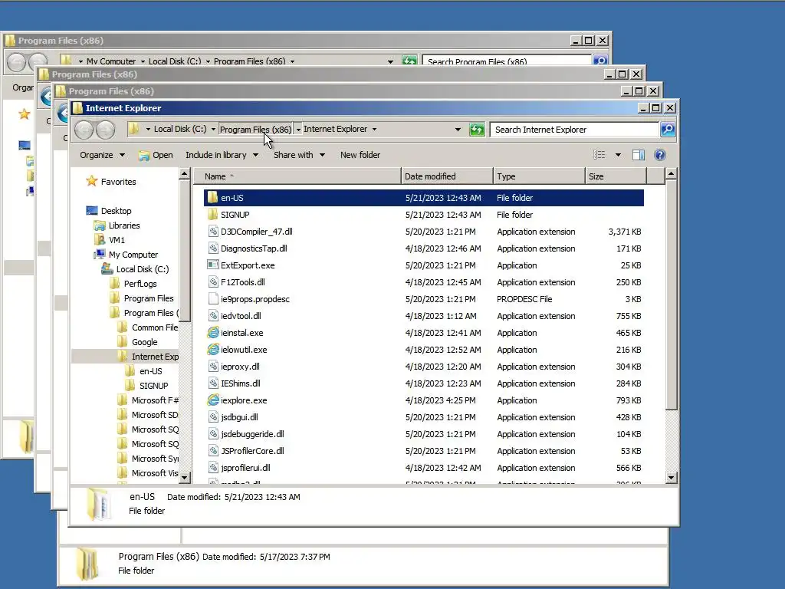
Task: Click file list scrollbar up arrow
Action: (x=672, y=174)
